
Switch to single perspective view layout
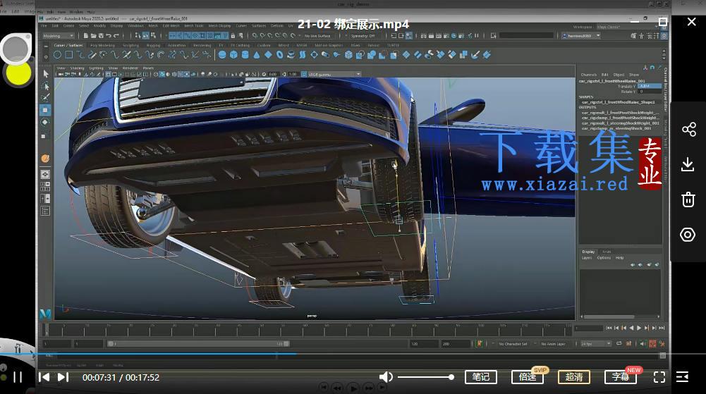click(x=45, y=174)
